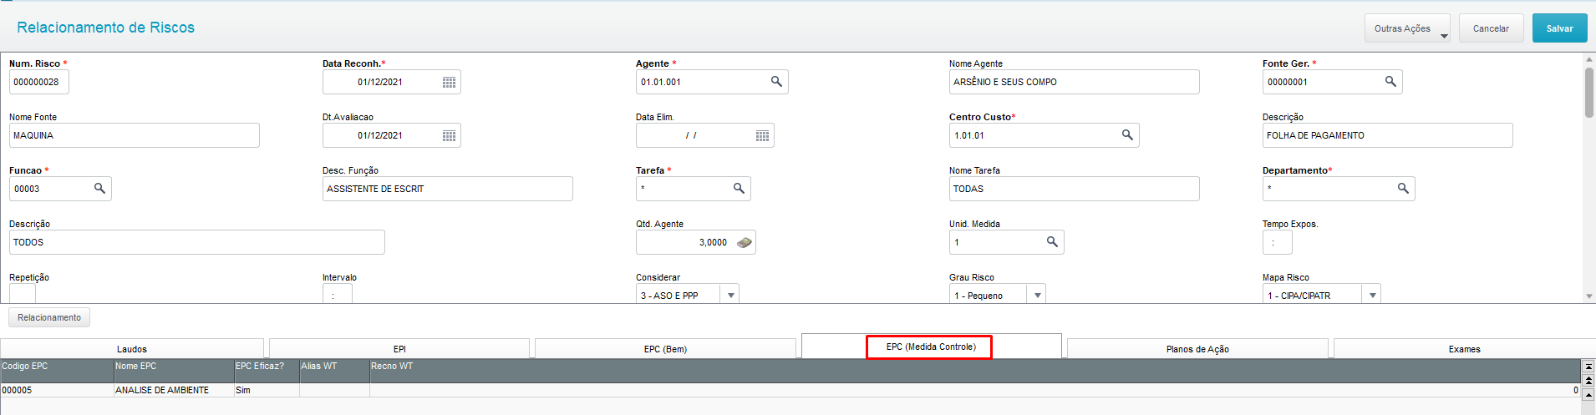This screenshot has width=1596, height=415.
Task: Select the EPC (Medida Controle) tab
Action: click(x=931, y=347)
